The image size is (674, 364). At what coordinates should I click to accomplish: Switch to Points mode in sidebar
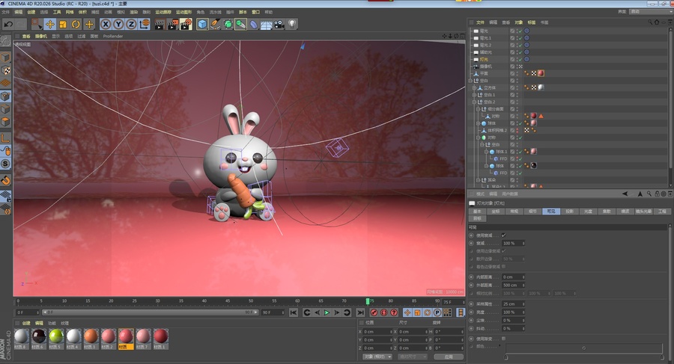[x=5, y=96]
